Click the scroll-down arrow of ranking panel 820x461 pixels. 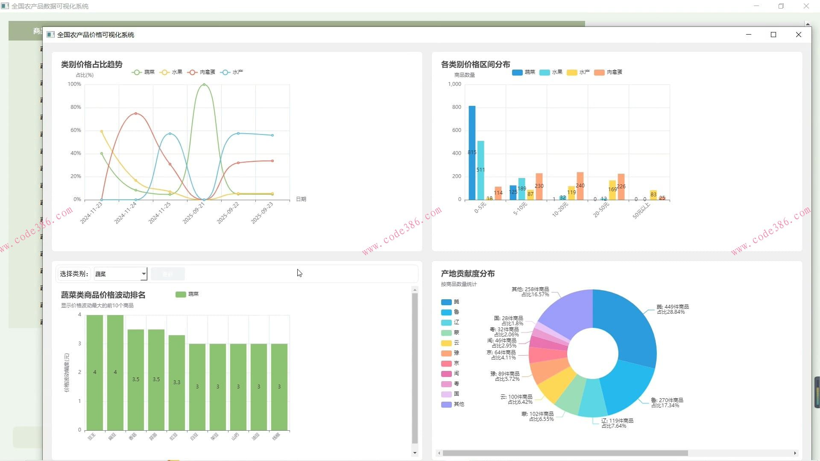click(415, 453)
